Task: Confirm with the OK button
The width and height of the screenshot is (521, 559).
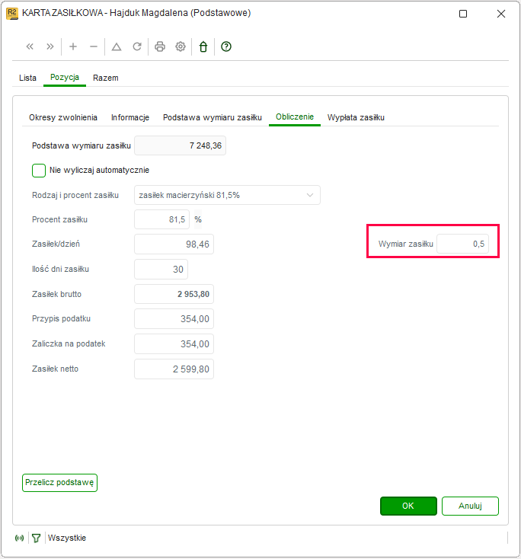Action: tap(408, 506)
